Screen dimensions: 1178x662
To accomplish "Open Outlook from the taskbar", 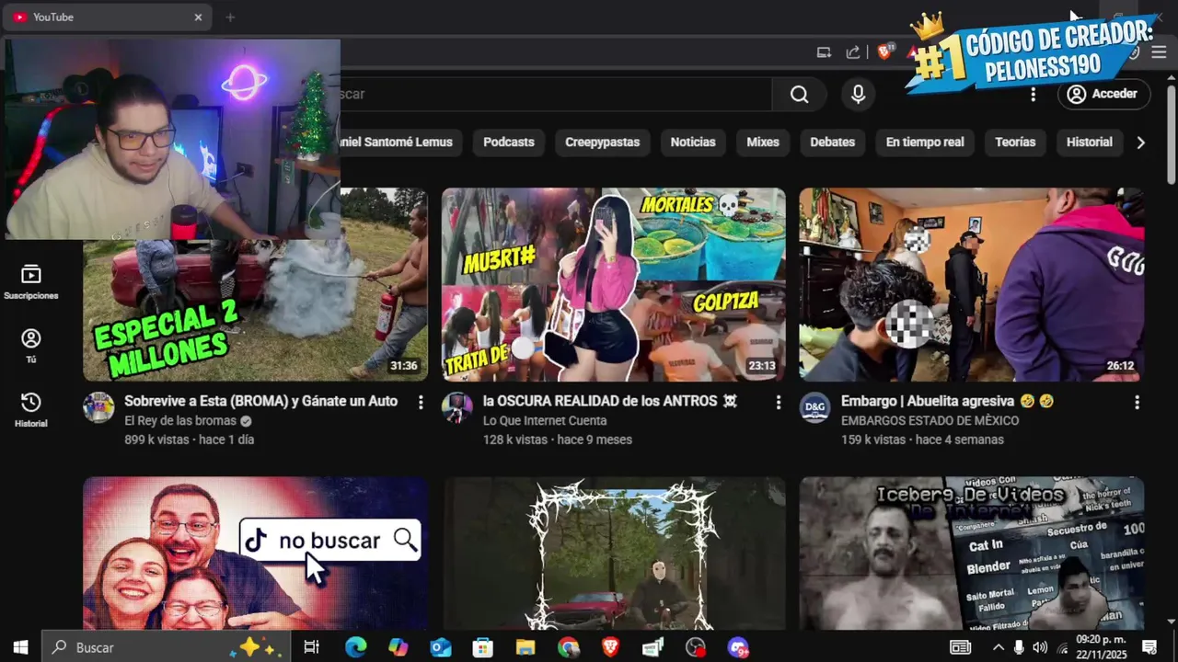I will [441, 647].
